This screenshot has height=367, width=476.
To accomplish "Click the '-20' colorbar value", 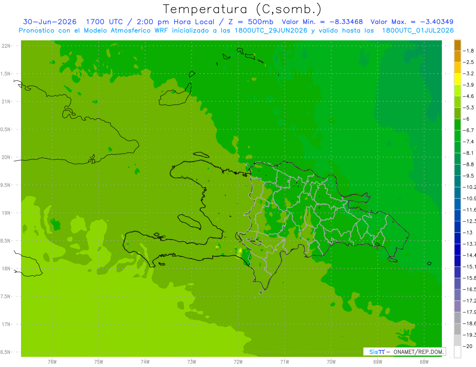I will tap(467, 346).
